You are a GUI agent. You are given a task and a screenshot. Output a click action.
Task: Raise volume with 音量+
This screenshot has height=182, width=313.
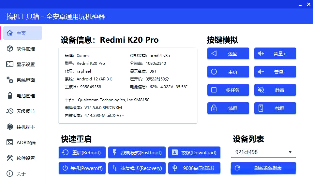pos(275,53)
